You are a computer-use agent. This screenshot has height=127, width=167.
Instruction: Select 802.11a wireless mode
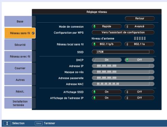(x=140, y=44)
